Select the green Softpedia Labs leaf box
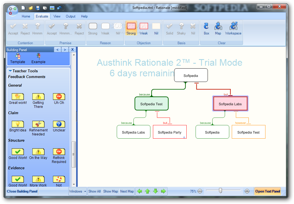The height and width of the screenshot is (204, 294). click(x=133, y=132)
